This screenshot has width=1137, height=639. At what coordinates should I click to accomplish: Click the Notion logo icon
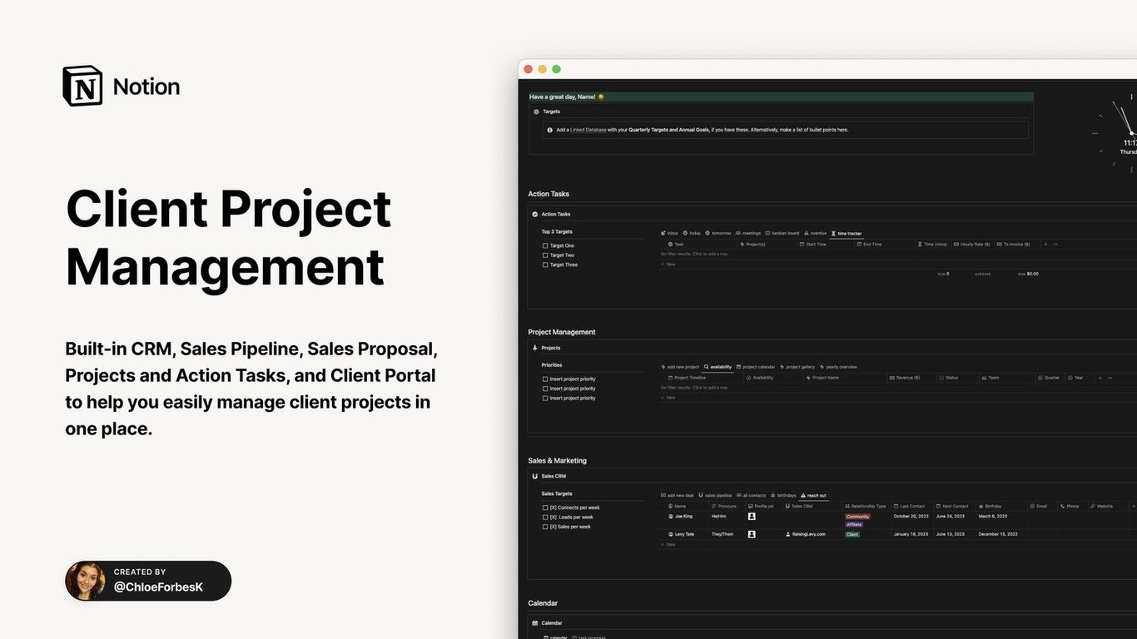[82, 86]
